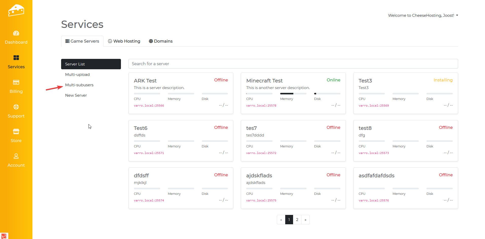Open the Store shop icon

click(16, 132)
